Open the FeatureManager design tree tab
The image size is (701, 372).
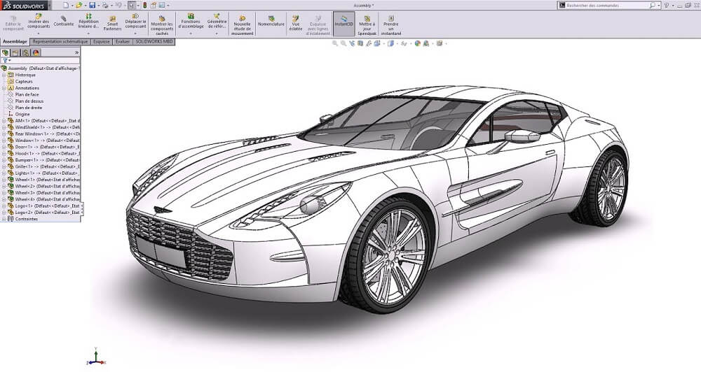(x=6, y=52)
